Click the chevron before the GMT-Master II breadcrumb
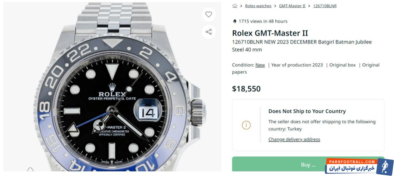This screenshot has width=394, height=176. tap(275, 6)
